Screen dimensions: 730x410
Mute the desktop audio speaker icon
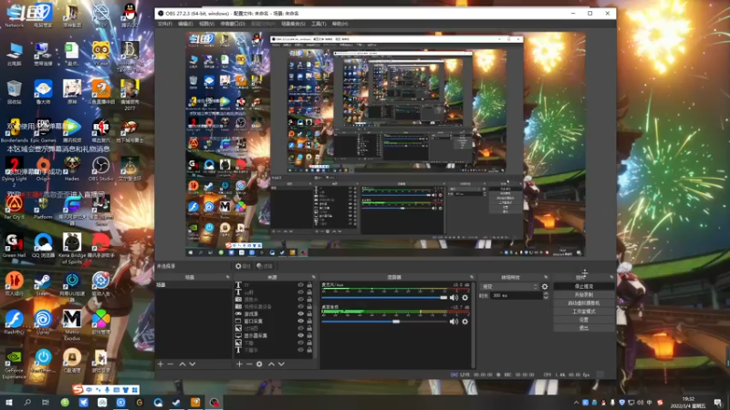tap(454, 322)
